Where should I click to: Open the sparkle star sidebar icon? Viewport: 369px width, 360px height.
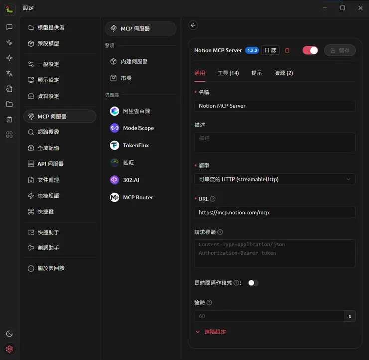(x=9, y=58)
